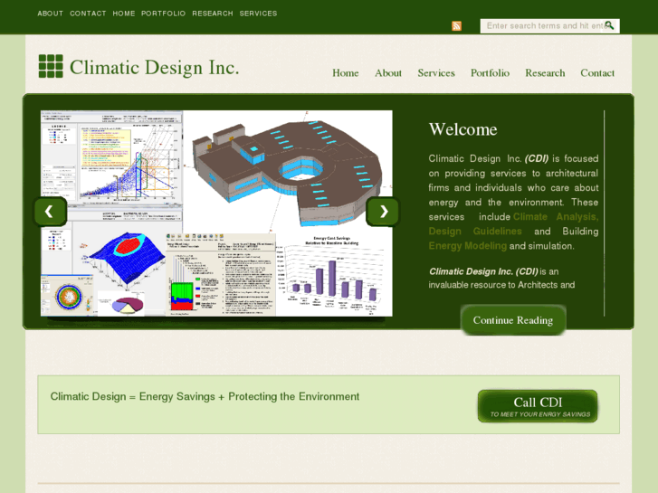Click the Continue Reading button
Image resolution: width=658 pixels, height=493 pixels.
[x=513, y=320]
